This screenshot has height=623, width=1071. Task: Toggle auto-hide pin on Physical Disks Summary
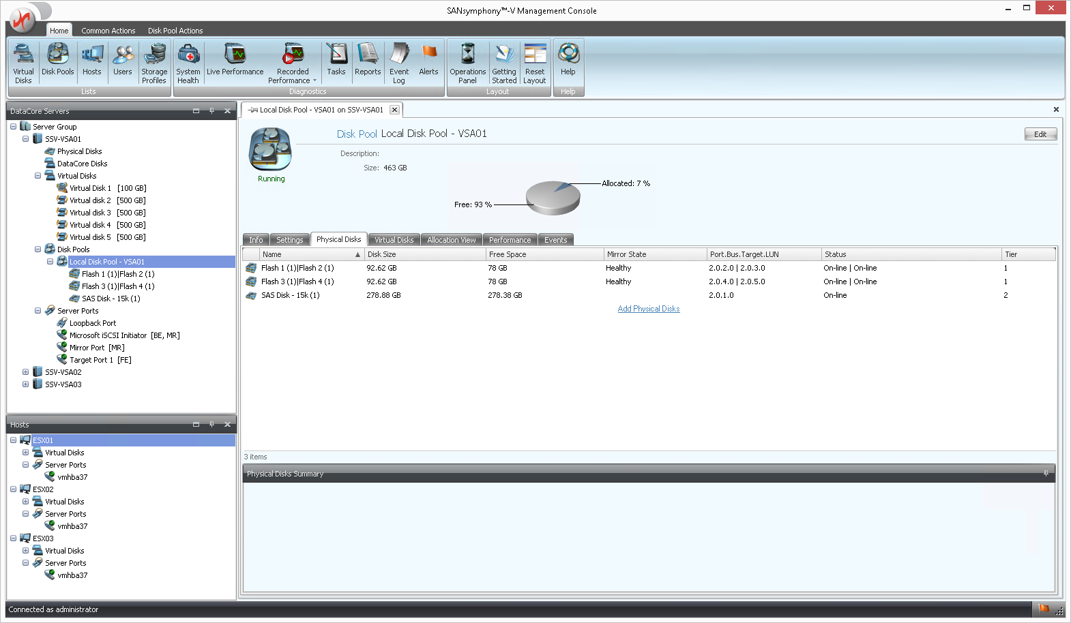click(x=1046, y=474)
